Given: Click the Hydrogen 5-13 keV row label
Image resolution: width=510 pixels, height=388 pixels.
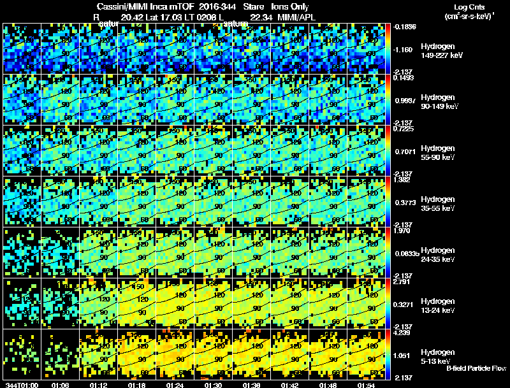Looking at the screenshot, I should [x=438, y=357].
